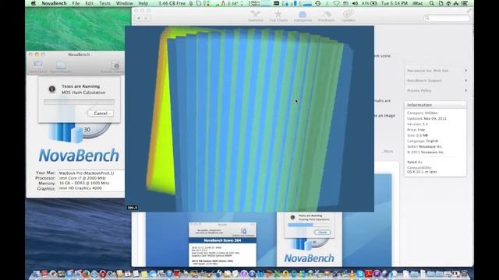
Task: Click Start Tests icon in NovaBench toolbar
Action: (38, 67)
